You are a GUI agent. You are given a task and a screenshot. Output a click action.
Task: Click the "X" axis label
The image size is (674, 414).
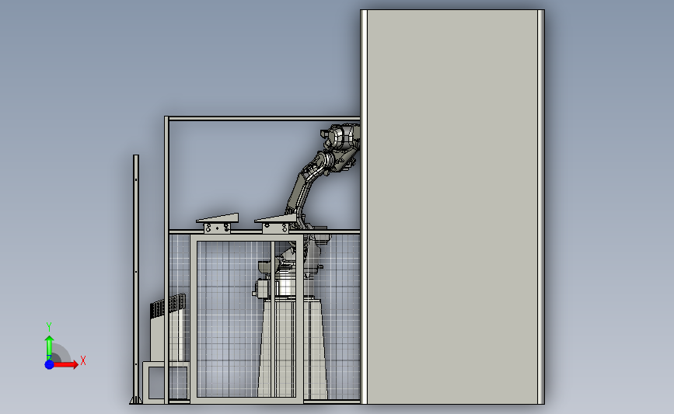[83, 360]
